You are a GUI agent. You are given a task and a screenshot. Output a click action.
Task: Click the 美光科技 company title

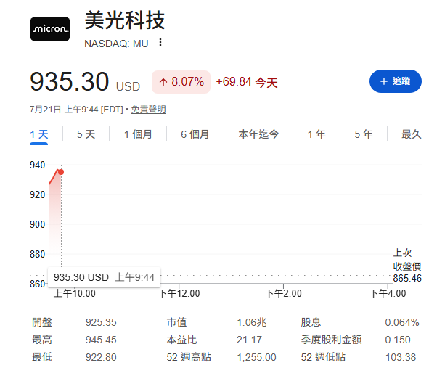coord(125,20)
